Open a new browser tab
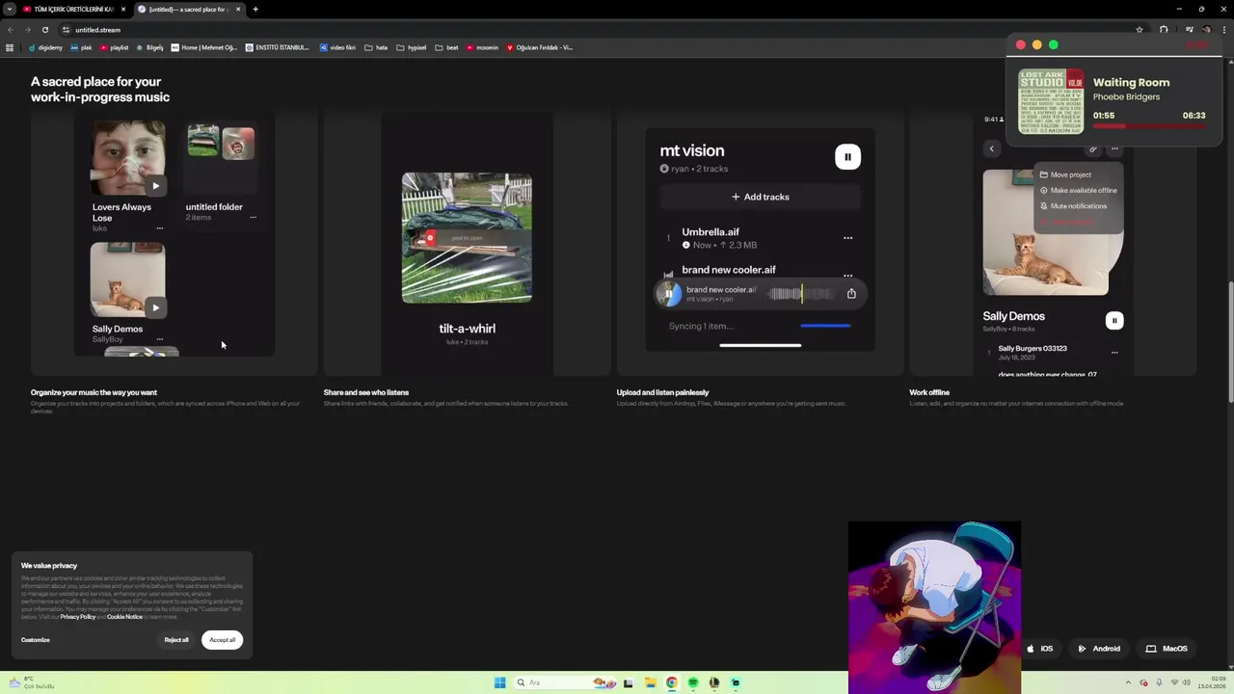Screen dimensions: 1234x694 255,9
